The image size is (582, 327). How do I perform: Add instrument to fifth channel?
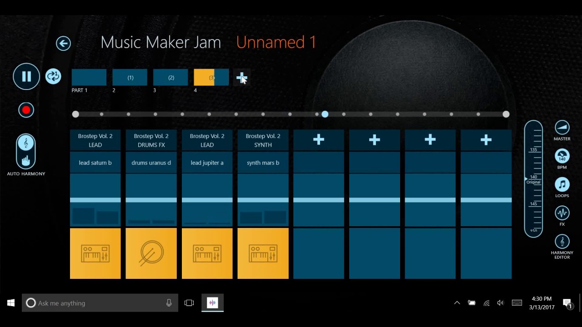pyautogui.click(x=319, y=140)
